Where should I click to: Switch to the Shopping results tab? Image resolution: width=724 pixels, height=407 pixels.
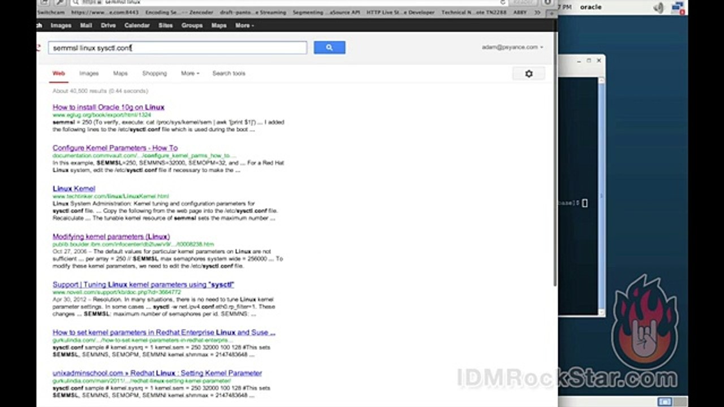coord(154,73)
